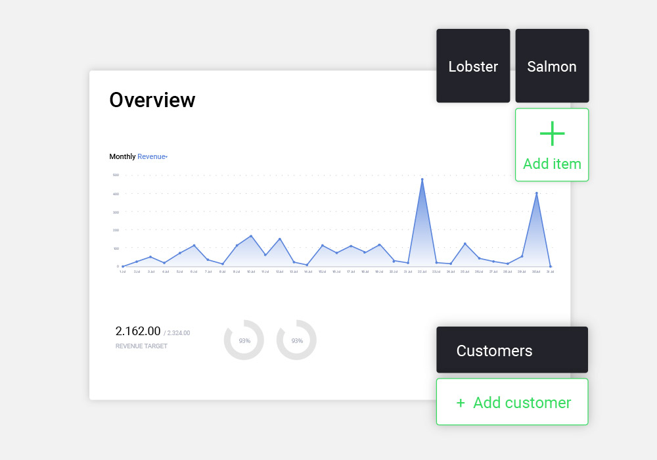Click the 2.162.00 revenue value
Viewport: 657px width, 460px height.
pyautogui.click(x=138, y=331)
